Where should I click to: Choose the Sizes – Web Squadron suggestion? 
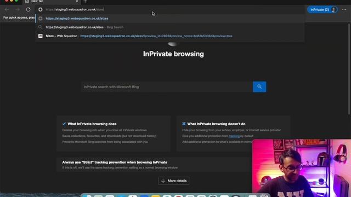(170, 36)
